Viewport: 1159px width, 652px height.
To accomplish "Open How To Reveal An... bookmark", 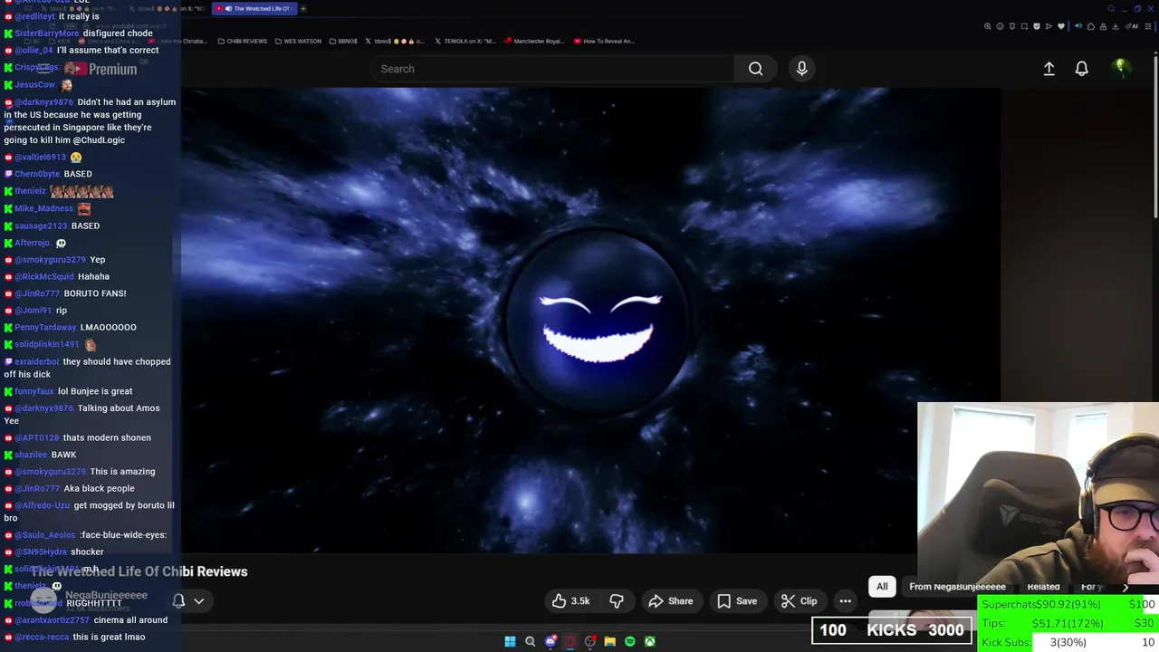I will pos(604,41).
